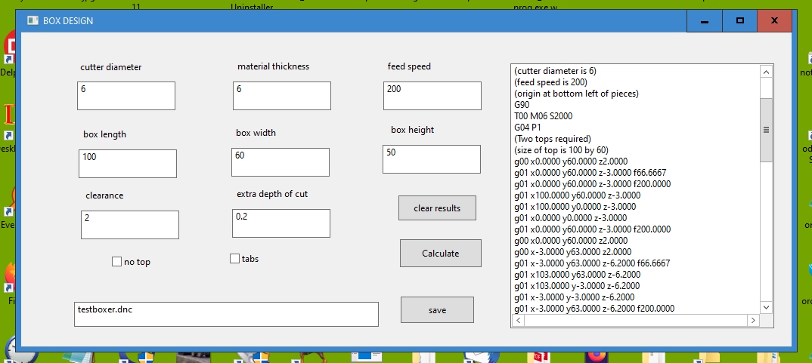
Task: Click the BOX DESIGN title bar icon
Action: (32, 20)
